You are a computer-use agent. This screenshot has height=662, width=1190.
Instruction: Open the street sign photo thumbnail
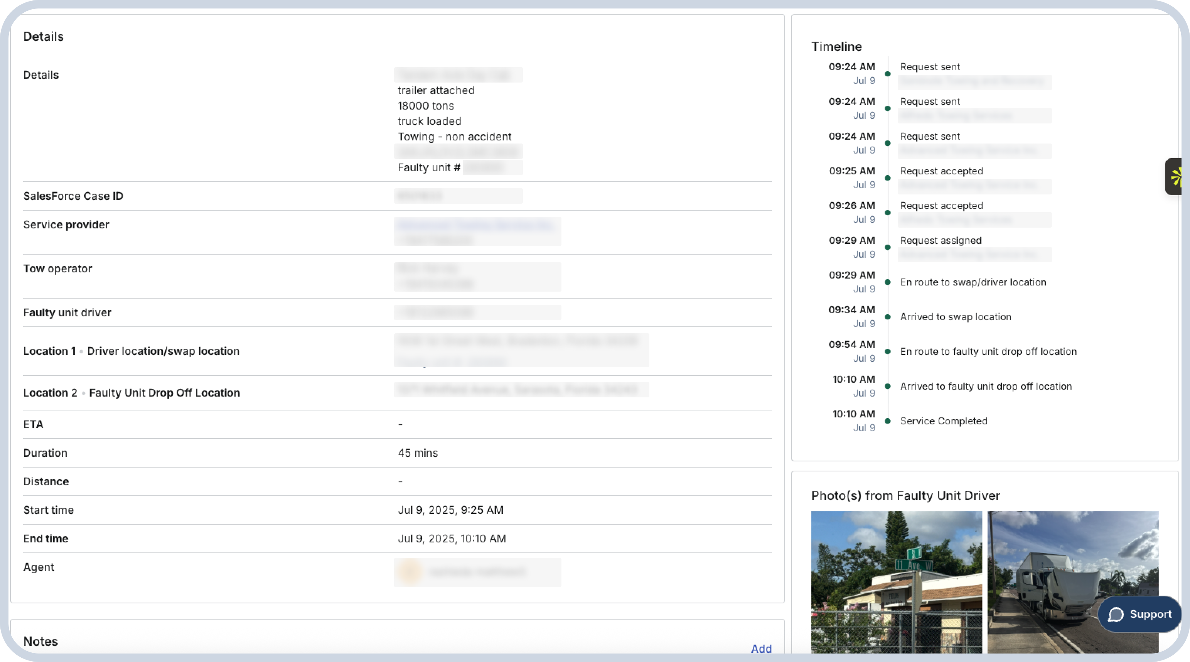point(896,581)
